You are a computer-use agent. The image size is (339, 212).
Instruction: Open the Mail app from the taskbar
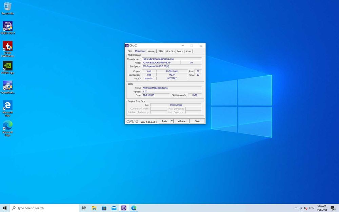click(x=114, y=208)
